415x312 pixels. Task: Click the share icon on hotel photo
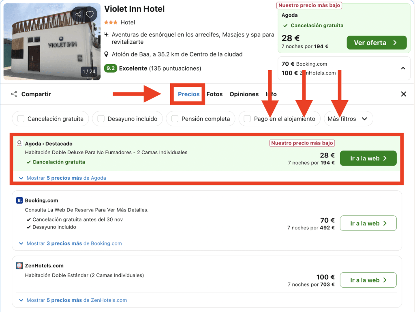79,15
